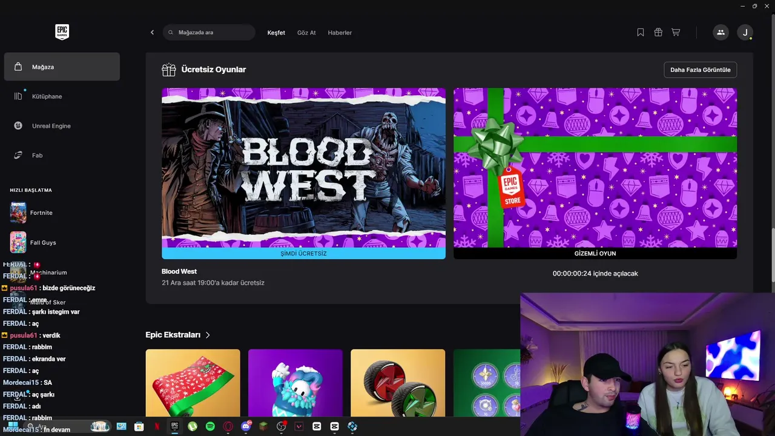This screenshot has height=436, width=775.
Task: Open uTorrent from the taskbar
Action: click(x=193, y=426)
